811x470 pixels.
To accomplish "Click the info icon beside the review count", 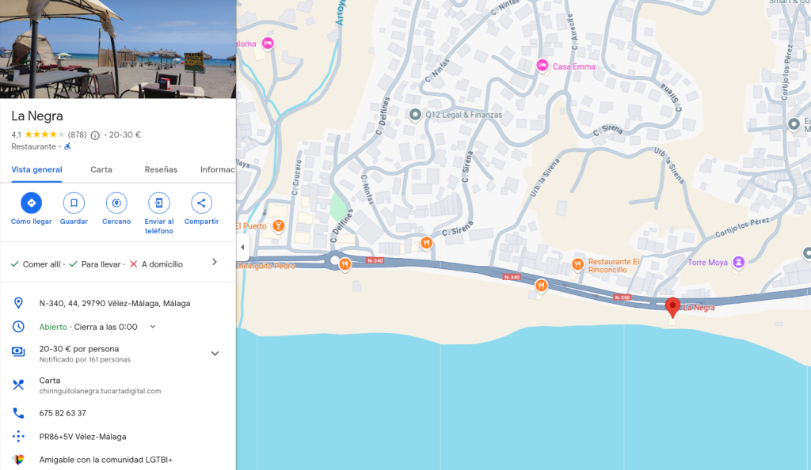I will (95, 135).
